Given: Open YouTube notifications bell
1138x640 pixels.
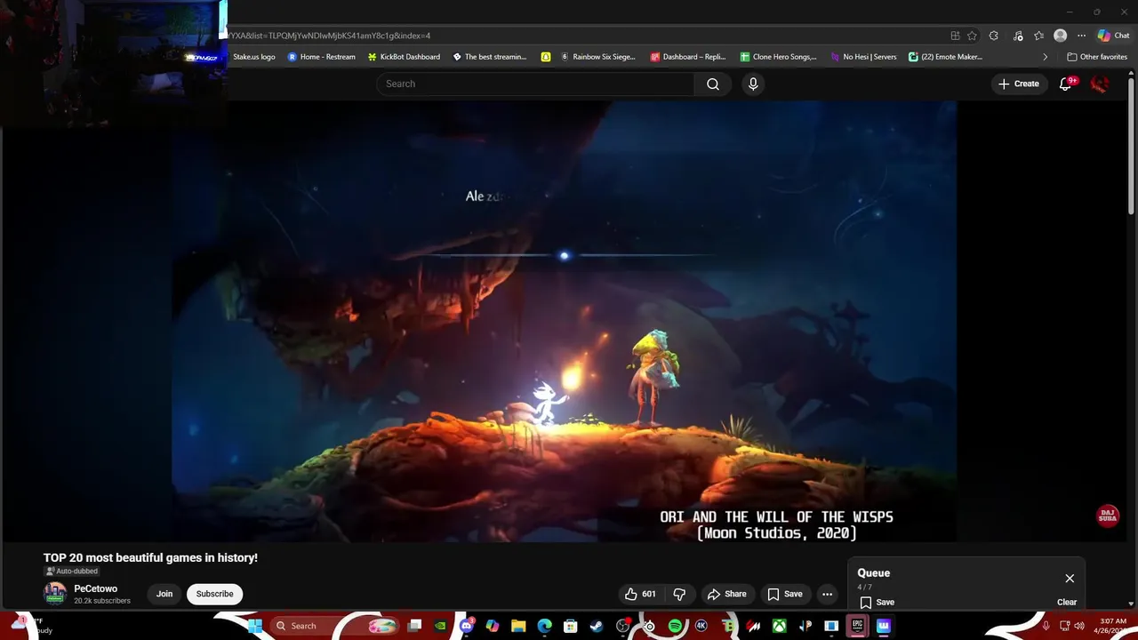Looking at the screenshot, I should [1065, 84].
